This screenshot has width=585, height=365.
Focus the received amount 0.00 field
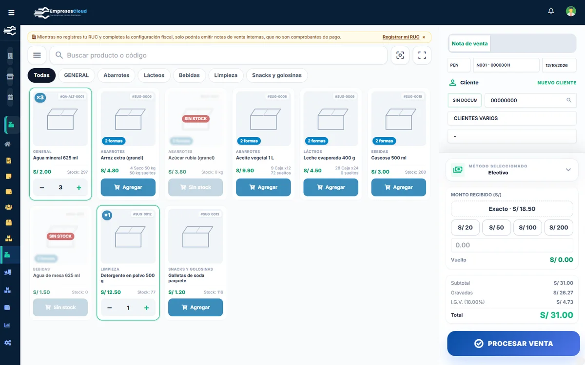(512, 245)
